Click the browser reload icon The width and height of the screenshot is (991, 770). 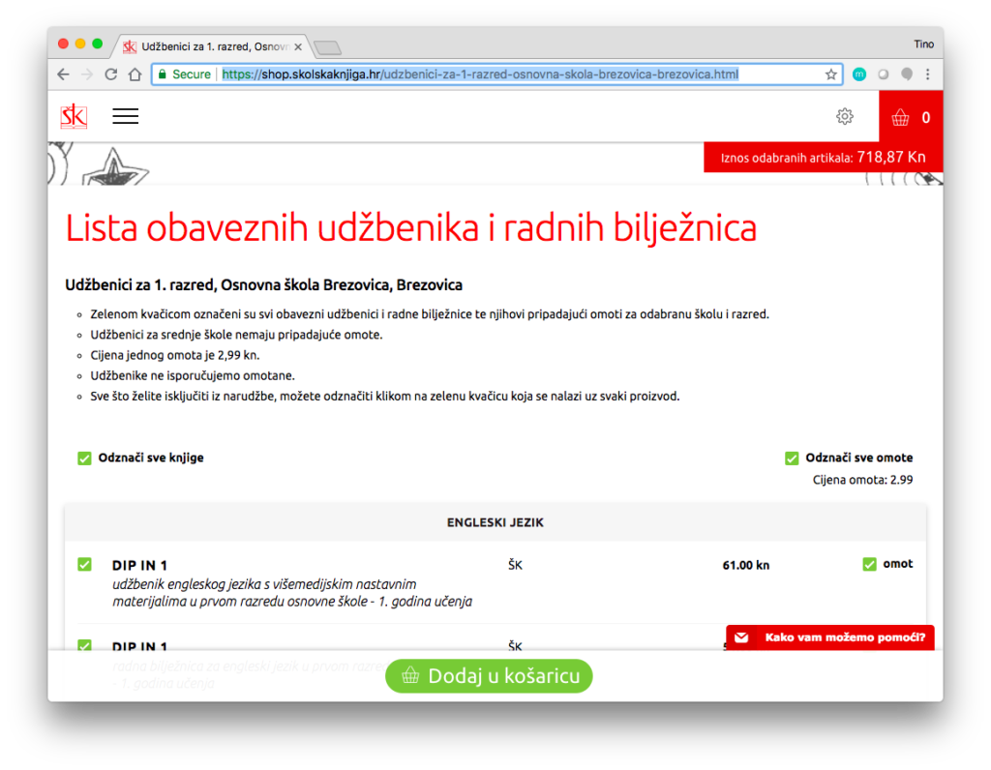click(111, 74)
